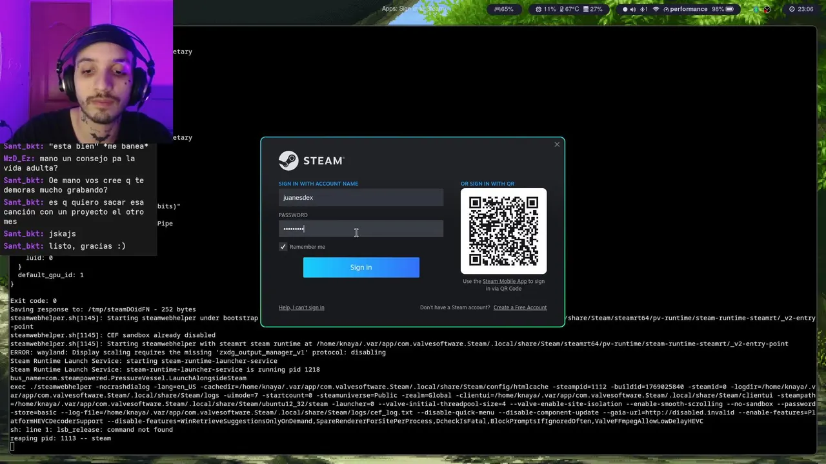Click chat message 'mano un consejo pa la vida adulta?'

[x=69, y=163]
